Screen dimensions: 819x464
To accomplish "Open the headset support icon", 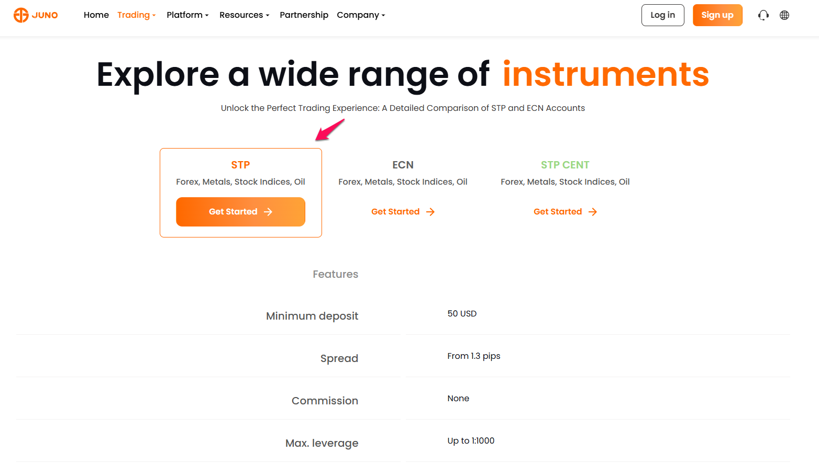I will (763, 15).
